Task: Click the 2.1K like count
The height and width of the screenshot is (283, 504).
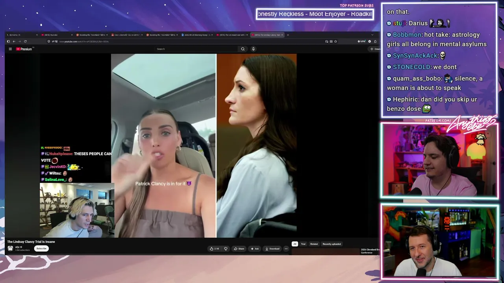Action: pyautogui.click(x=217, y=249)
